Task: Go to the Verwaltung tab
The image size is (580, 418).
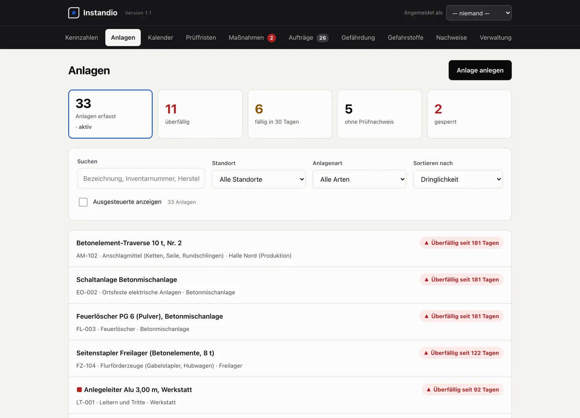Action: pyautogui.click(x=495, y=38)
